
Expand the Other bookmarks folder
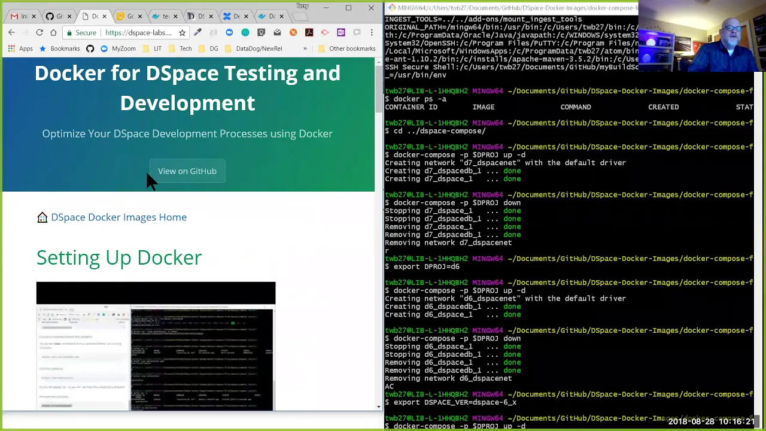346,48
